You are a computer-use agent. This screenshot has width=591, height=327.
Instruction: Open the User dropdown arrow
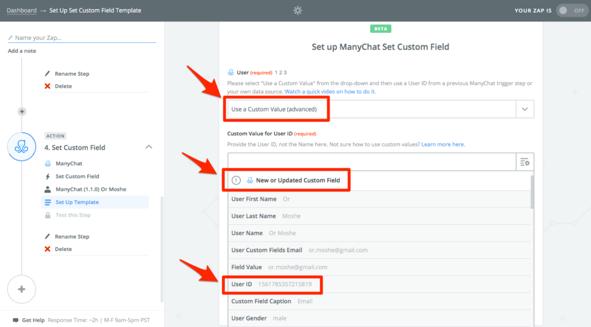(x=525, y=109)
